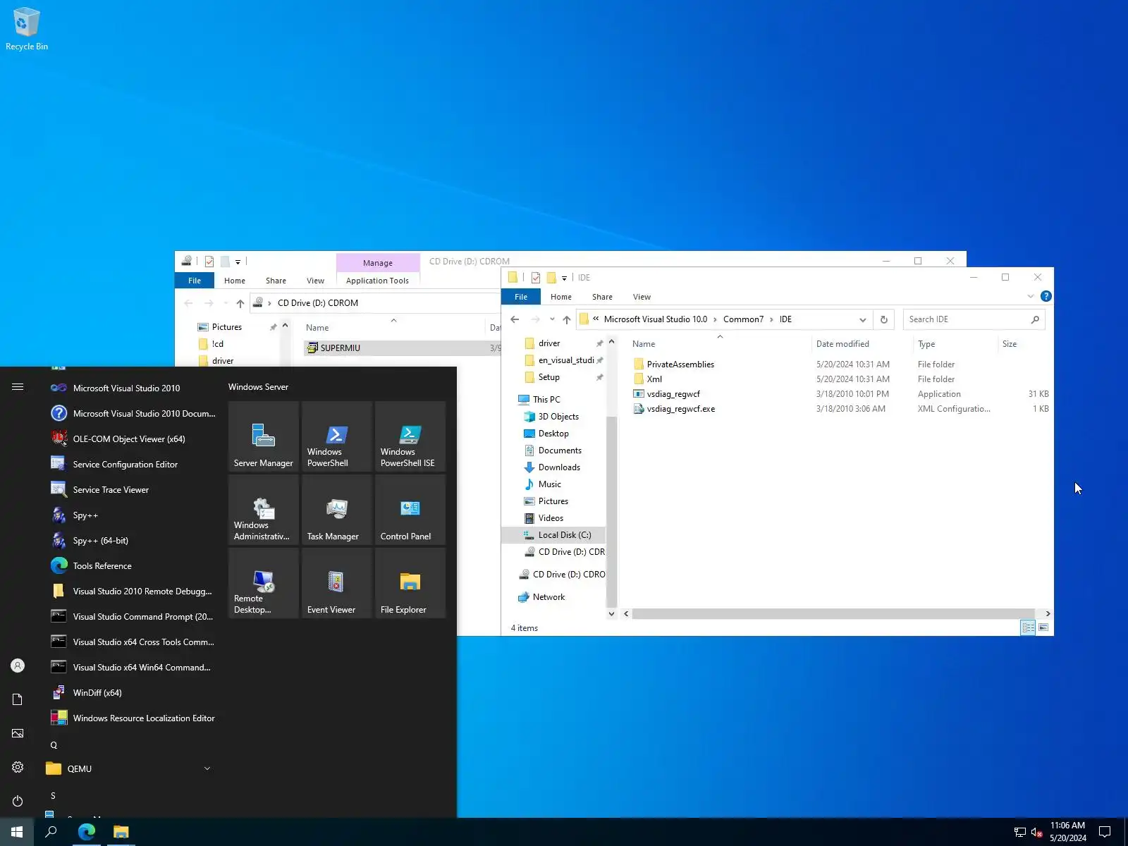Expand the QEMU folder in Start menu
The image size is (1128, 846).
207,768
